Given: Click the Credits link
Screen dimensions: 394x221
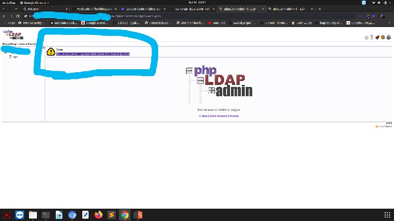Looking at the screenshot, I should coord(203,116).
